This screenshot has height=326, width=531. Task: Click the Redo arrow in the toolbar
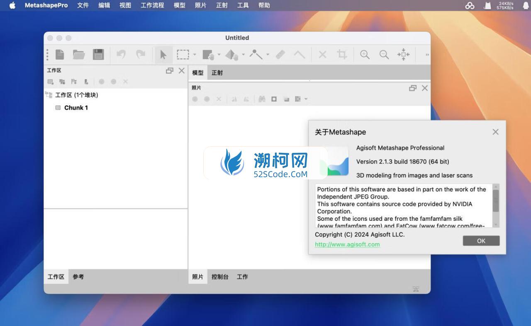coord(141,54)
